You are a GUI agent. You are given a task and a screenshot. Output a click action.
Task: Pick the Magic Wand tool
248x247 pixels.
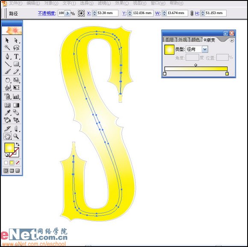tap(7, 48)
